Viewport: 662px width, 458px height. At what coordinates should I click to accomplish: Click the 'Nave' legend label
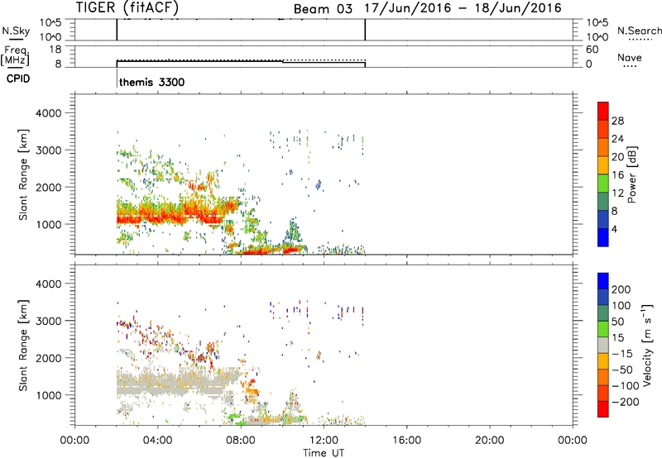630,57
